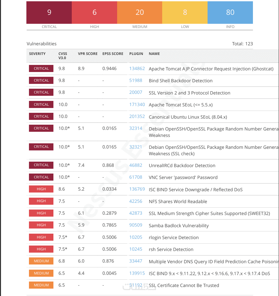The width and height of the screenshot is (279, 296).
Task: Select SSL Medium Strength Cipher Suites (SWEET32)
Action: (209, 213)
